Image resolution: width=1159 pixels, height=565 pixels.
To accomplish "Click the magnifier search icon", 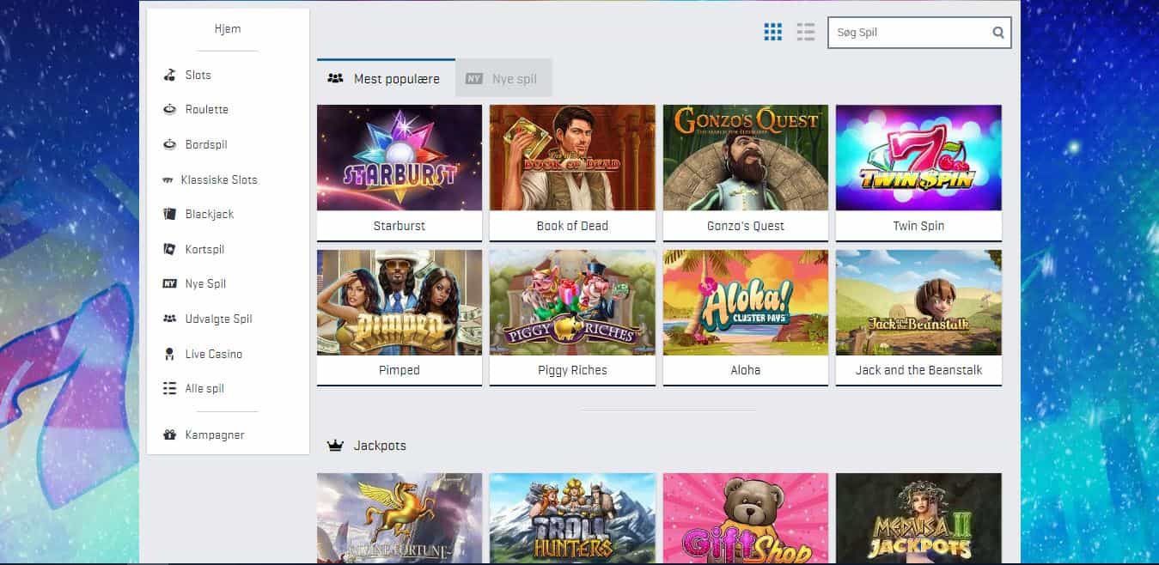I will click(997, 33).
